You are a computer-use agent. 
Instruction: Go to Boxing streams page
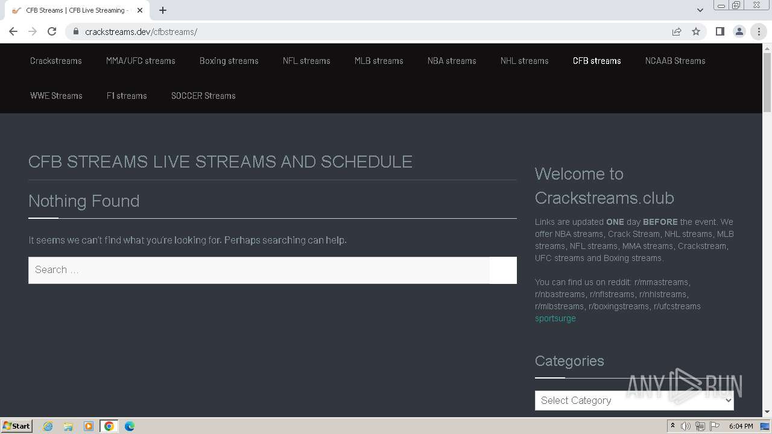click(x=229, y=61)
